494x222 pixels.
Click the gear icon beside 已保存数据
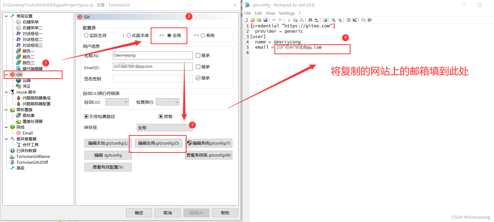coord(13,150)
